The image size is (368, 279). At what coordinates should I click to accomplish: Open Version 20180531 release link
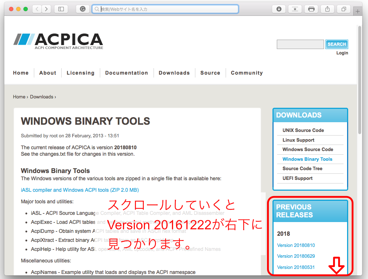(x=296, y=267)
